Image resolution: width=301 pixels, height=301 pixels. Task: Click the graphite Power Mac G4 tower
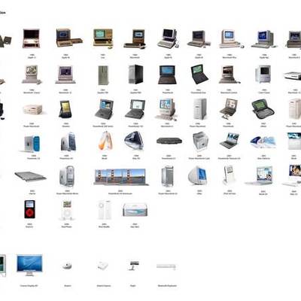click(68, 142)
